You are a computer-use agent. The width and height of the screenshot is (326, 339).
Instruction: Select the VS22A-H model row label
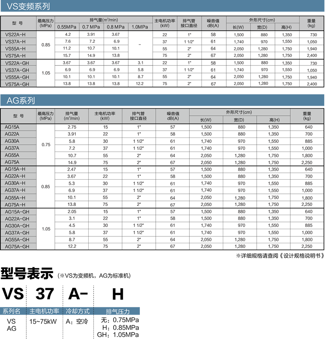pos(15,34)
